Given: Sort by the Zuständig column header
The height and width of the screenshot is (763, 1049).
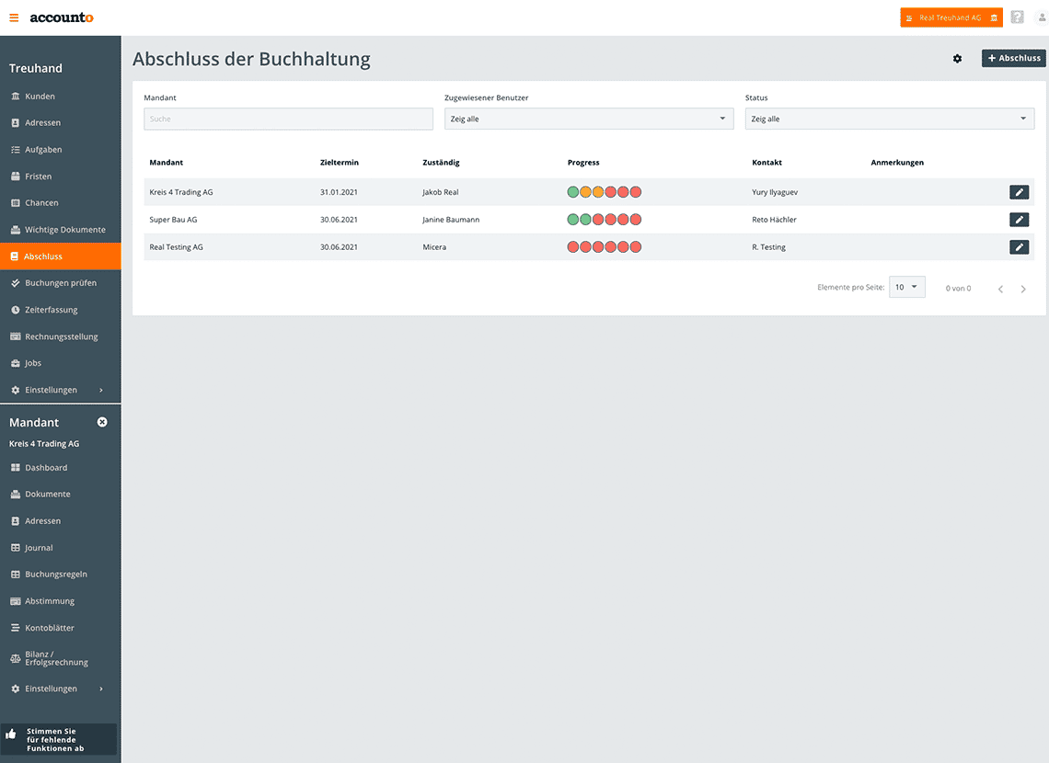Looking at the screenshot, I should point(441,163).
